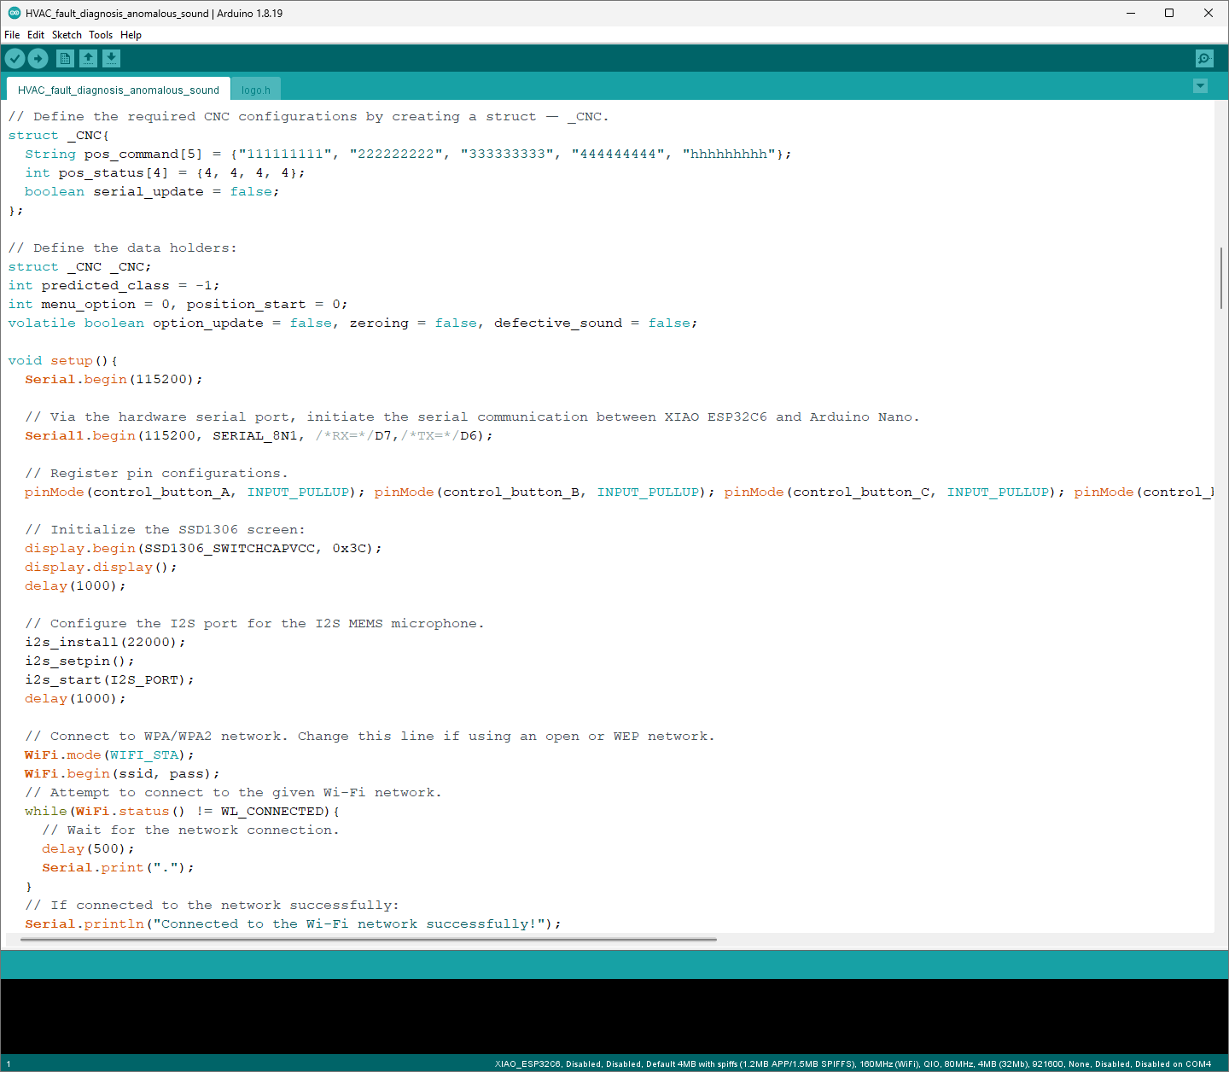Save the sketch with the Save icon
1229x1072 pixels.
tap(111, 58)
